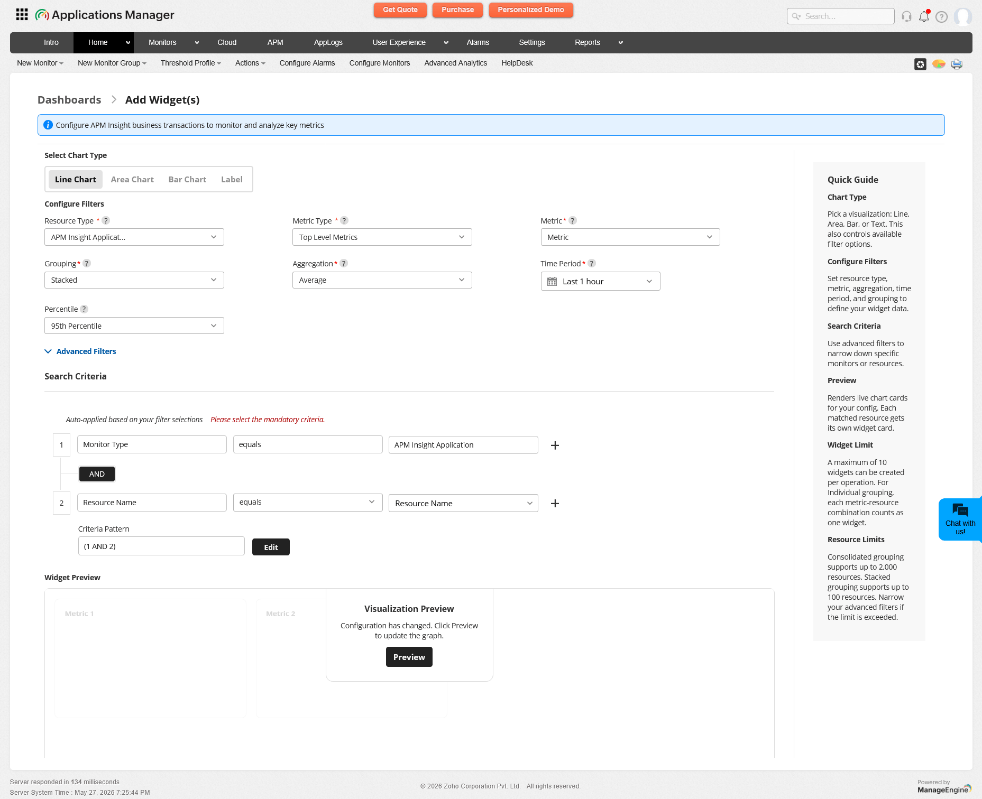The image size is (982, 799).
Task: Click the info icon in the blue banner
Action: [x=48, y=125]
